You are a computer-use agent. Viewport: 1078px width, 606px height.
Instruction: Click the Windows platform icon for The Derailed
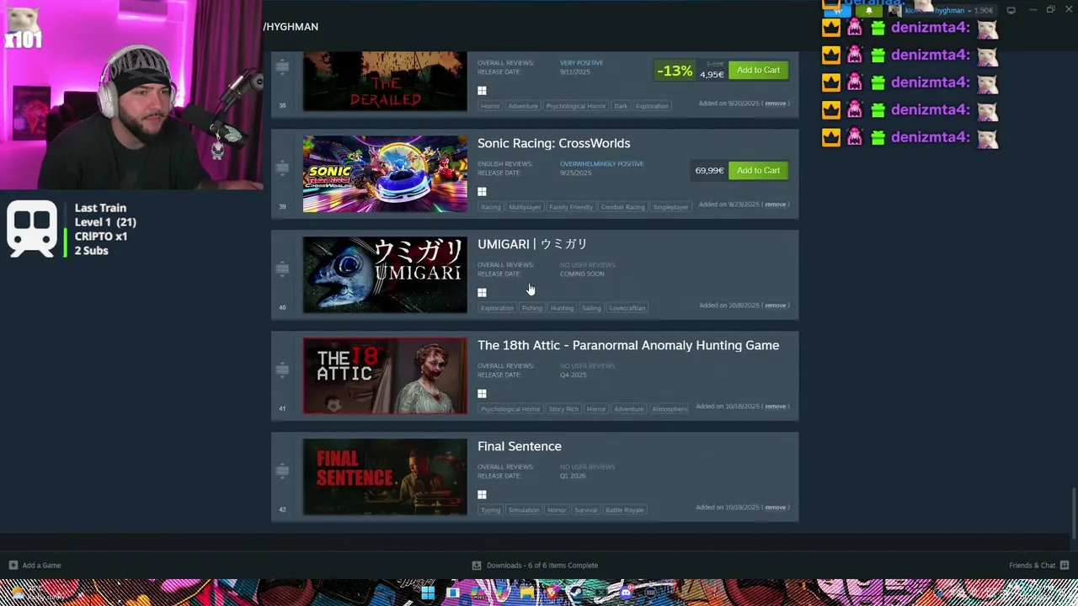tap(482, 90)
